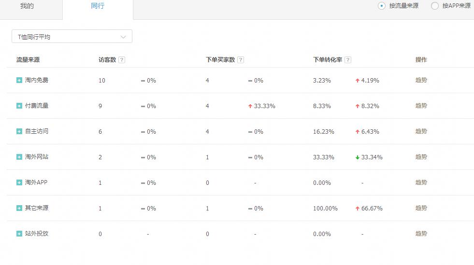This screenshot has width=474, height=265.
Task: View 趋势 for the 淘外网站 row
Action: point(421,157)
